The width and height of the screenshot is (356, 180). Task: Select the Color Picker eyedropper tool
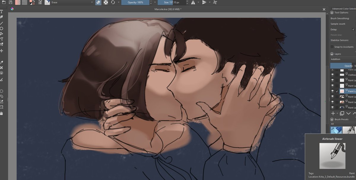[x=1, y=62]
